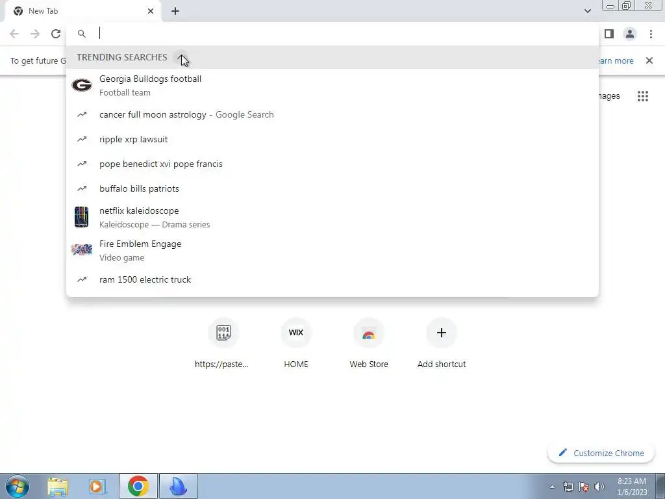This screenshot has height=499, width=665.
Task: Select pope benedict xvi pope francis suggestion
Action: 332,164
